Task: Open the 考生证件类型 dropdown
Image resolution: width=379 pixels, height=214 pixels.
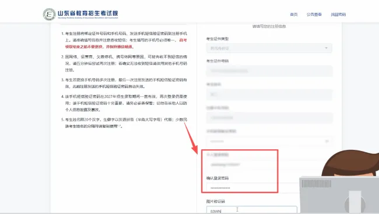Action: [269, 48]
